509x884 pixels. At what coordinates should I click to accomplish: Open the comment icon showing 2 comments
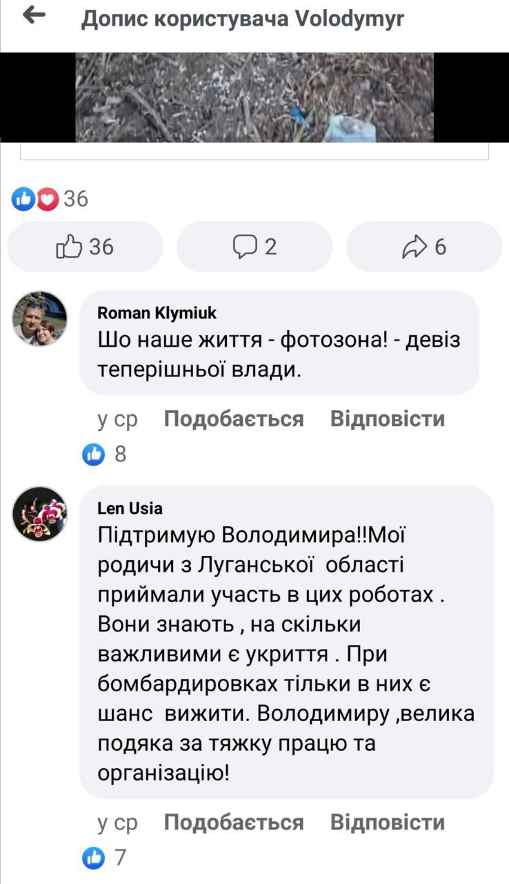[254, 247]
